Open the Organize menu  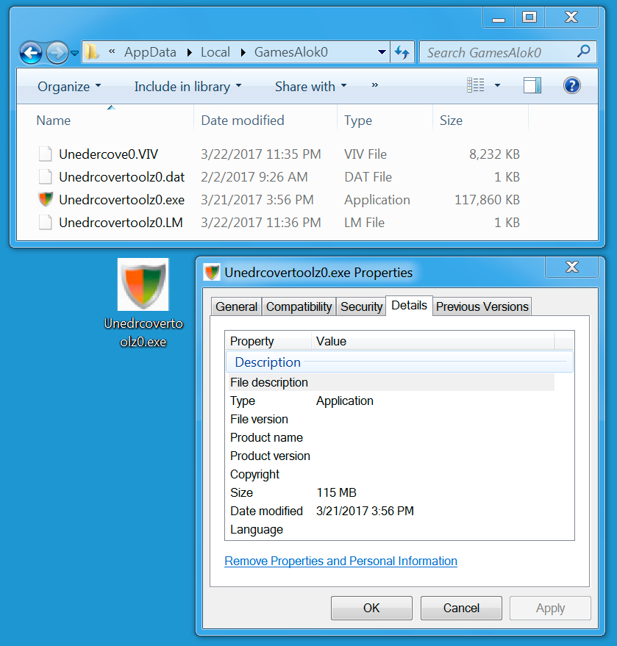pyautogui.click(x=69, y=87)
